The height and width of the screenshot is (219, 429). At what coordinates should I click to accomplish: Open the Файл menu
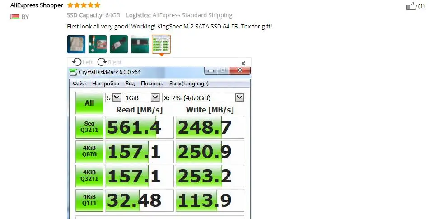[x=79, y=84]
